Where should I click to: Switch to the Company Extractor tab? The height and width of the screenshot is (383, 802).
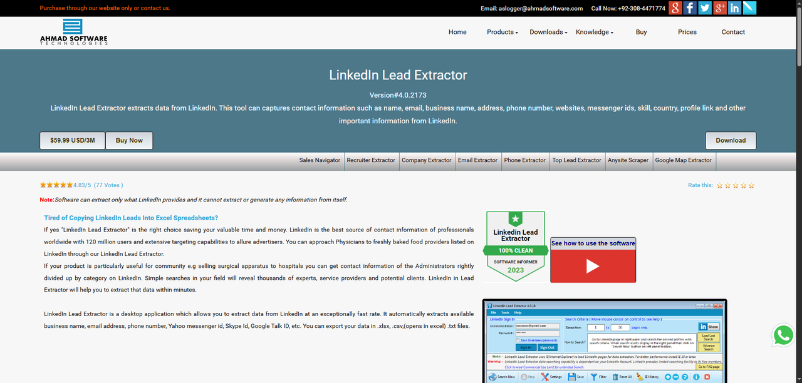click(427, 160)
